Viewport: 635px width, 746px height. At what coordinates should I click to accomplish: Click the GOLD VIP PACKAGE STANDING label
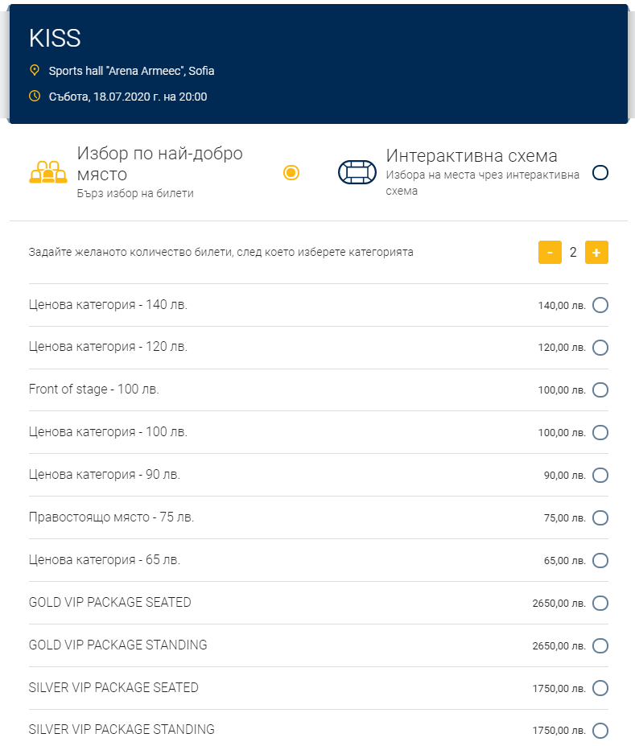[118, 645]
